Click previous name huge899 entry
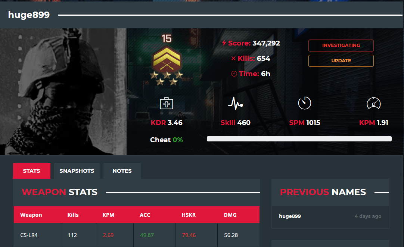The height and width of the screenshot is (247, 404). [330, 216]
